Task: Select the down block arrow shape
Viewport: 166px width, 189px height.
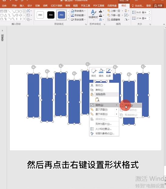Action: pyautogui.click(x=21, y=15)
